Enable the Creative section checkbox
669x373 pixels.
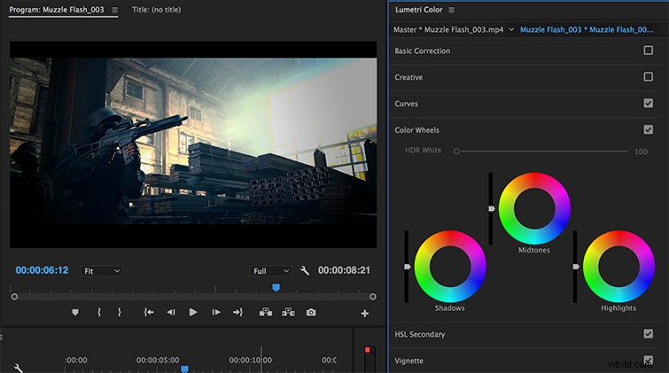pyautogui.click(x=648, y=77)
